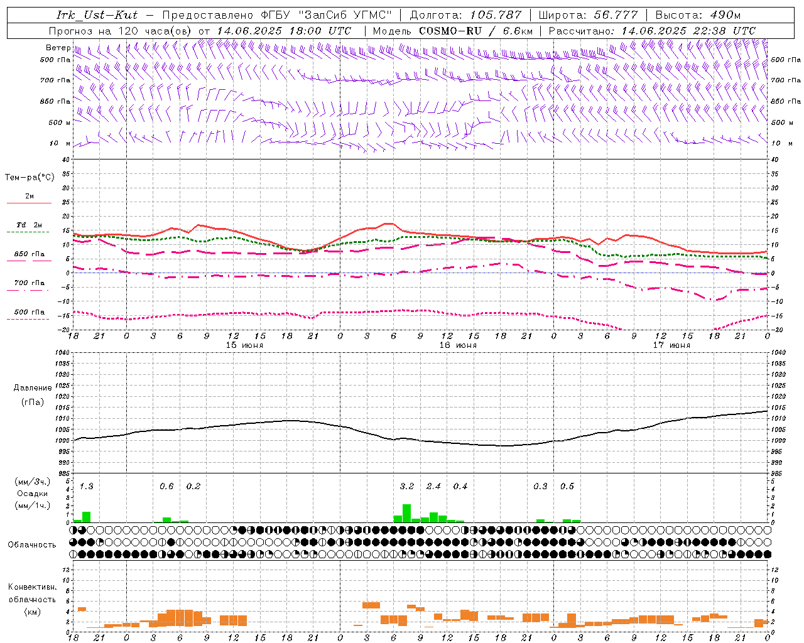Image resolution: width=804 pixels, height=643 pixels.
Task: Click the Рассчитано: 14.06.2025 22:38 UTC text
Action: [652, 31]
